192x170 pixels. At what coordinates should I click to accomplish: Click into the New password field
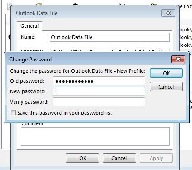tap(99, 91)
